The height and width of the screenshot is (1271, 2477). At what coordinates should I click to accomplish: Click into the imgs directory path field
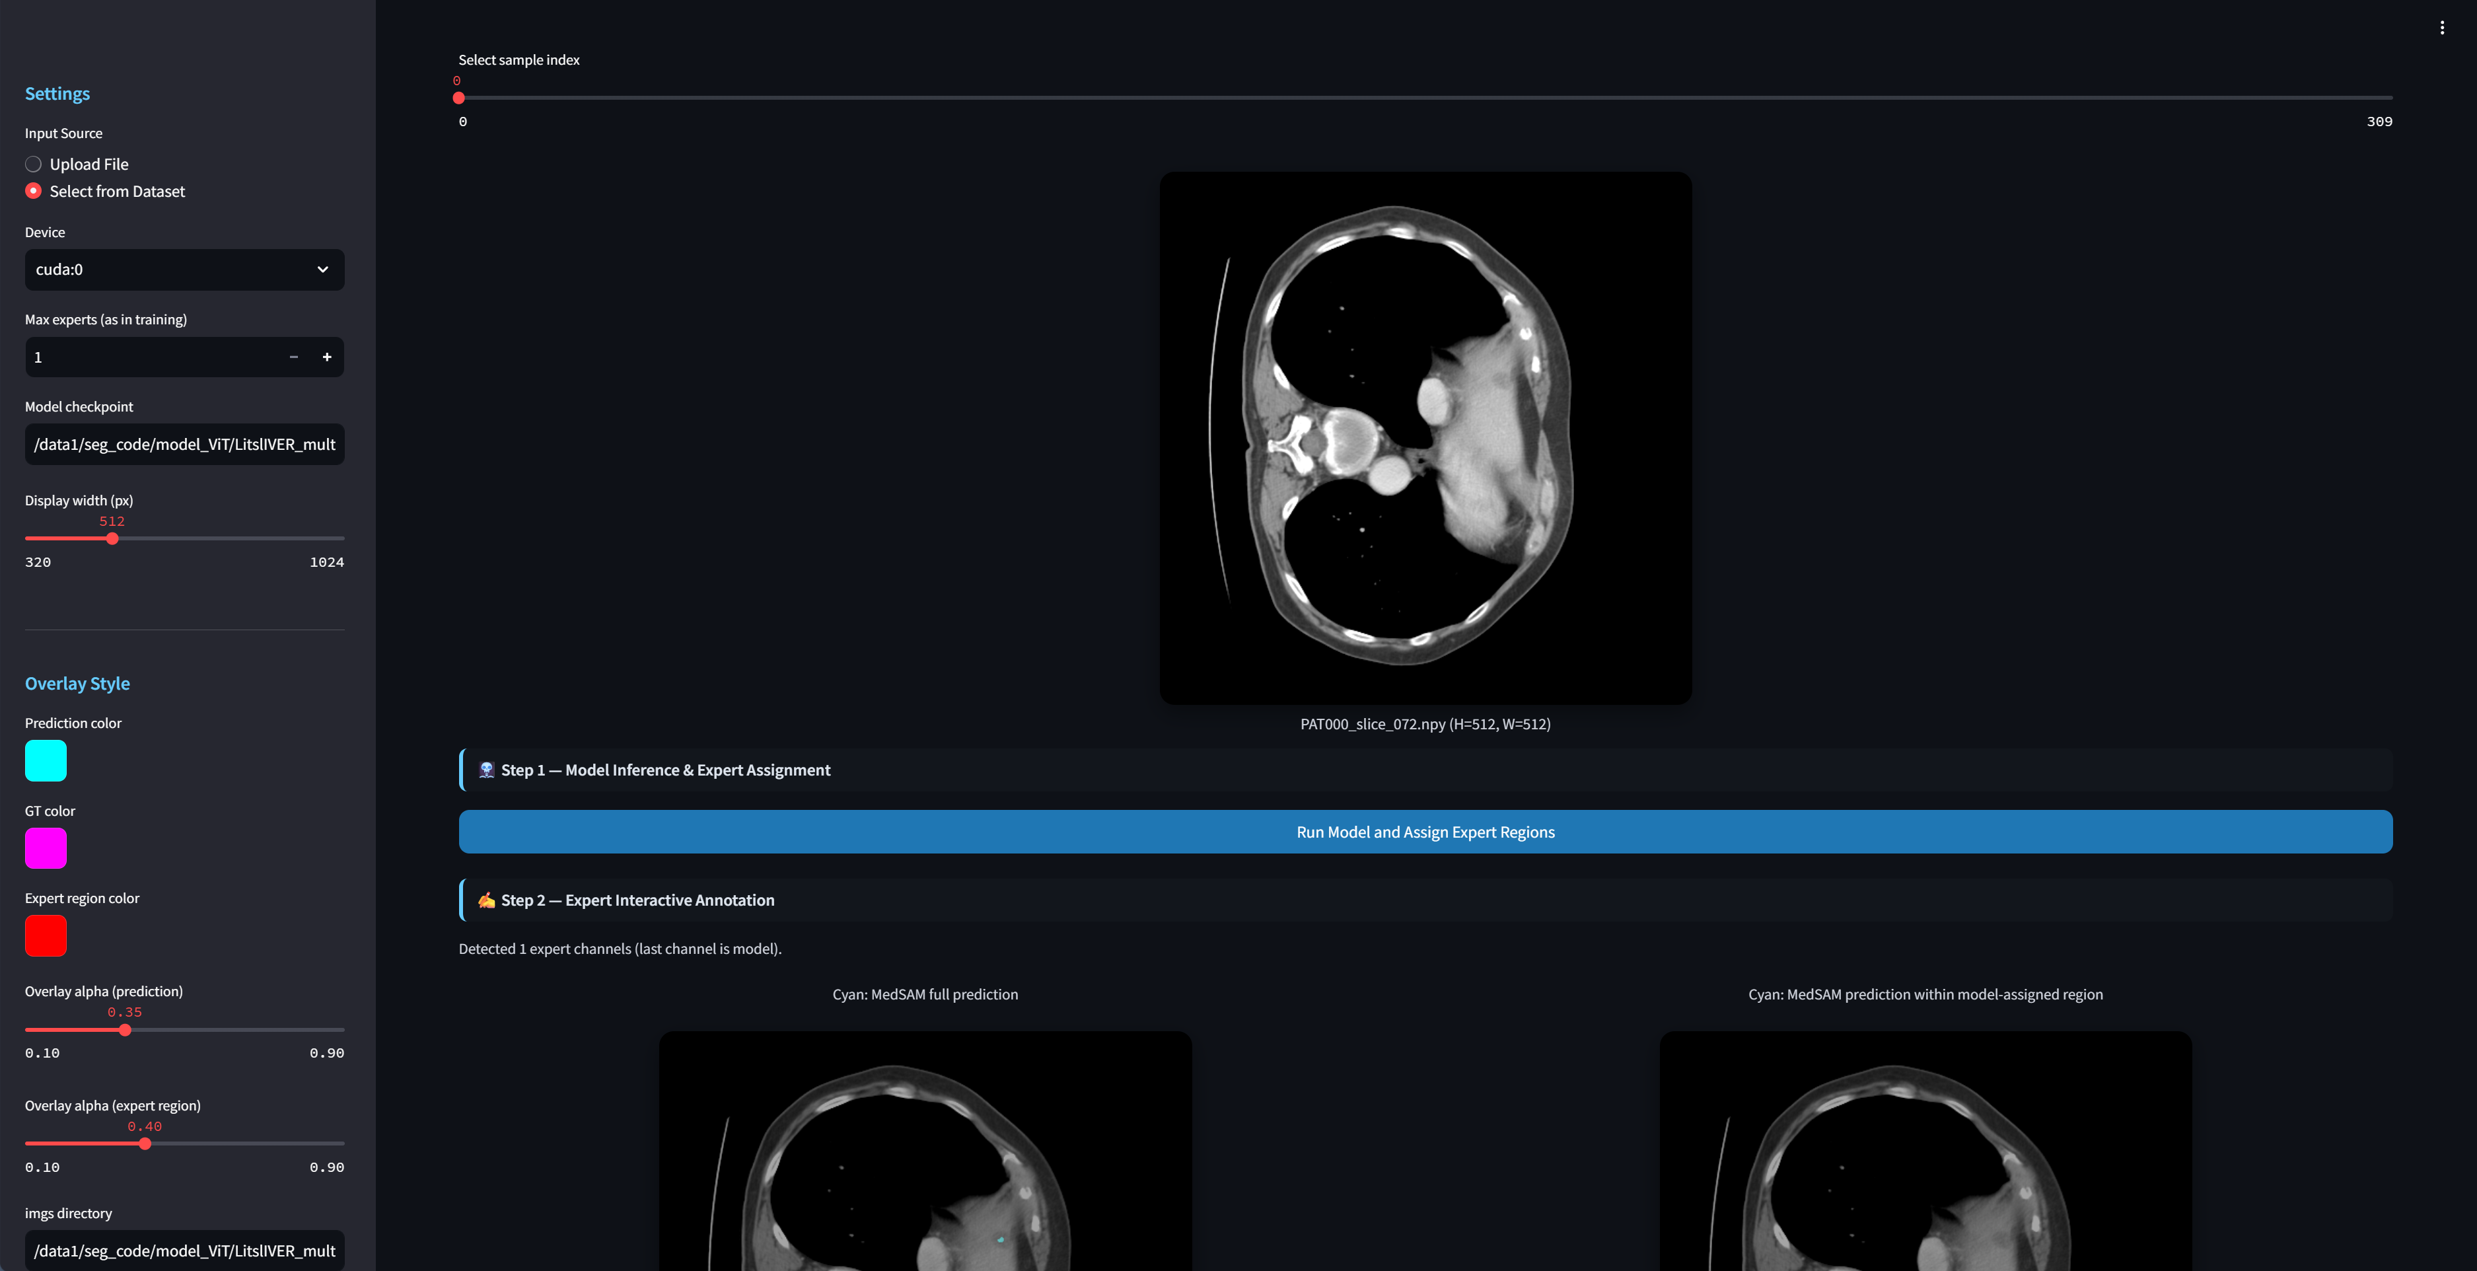tap(184, 1250)
